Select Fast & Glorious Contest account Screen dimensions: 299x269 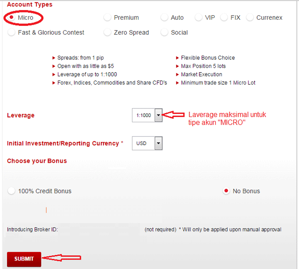pyautogui.click(x=11, y=32)
